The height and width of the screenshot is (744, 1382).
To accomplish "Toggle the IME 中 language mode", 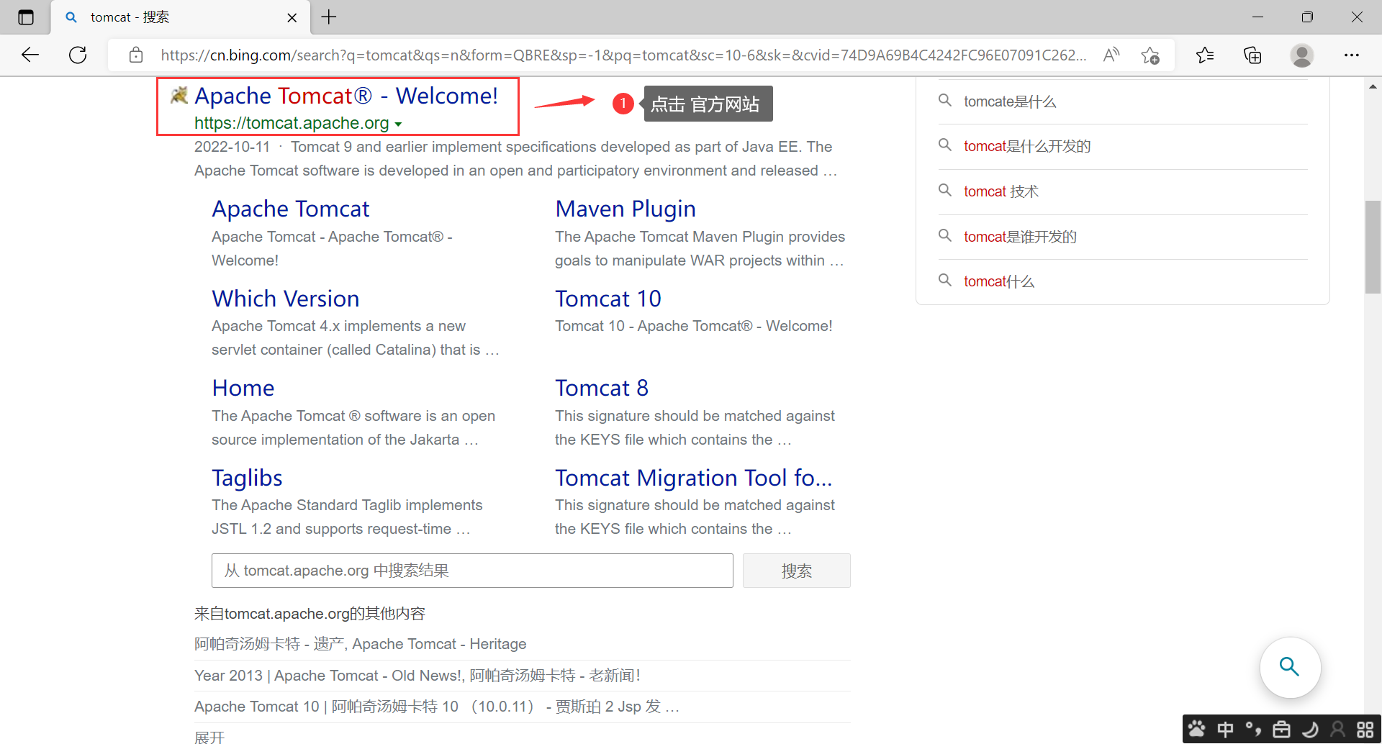I will point(1225,730).
